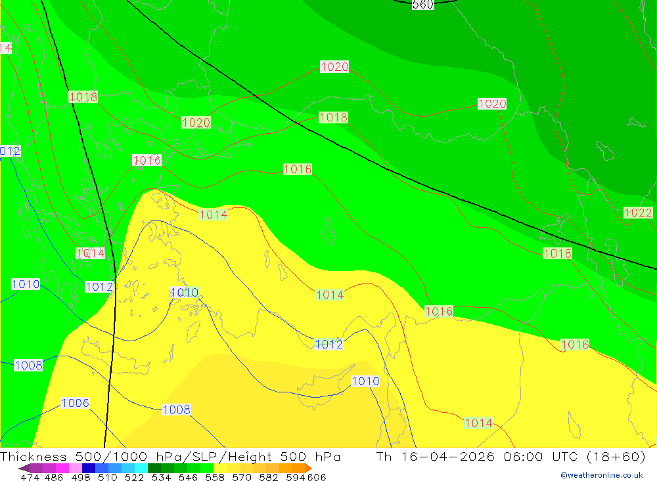Click the 'Thickness 500/1000 hPa/SLP/Height 500 hPa' title
The width and height of the screenshot is (657, 481).
click(170, 456)
